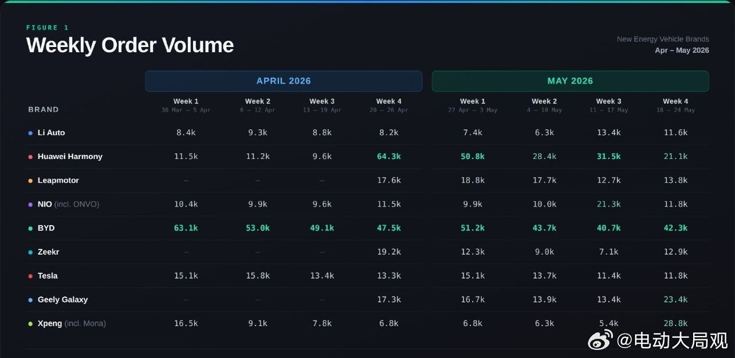Click the Geely Galaxy brand name
The height and width of the screenshot is (358, 735).
click(63, 299)
